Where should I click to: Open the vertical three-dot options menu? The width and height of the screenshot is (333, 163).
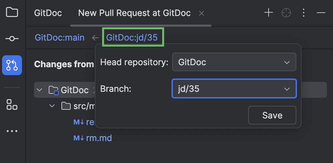(x=304, y=13)
